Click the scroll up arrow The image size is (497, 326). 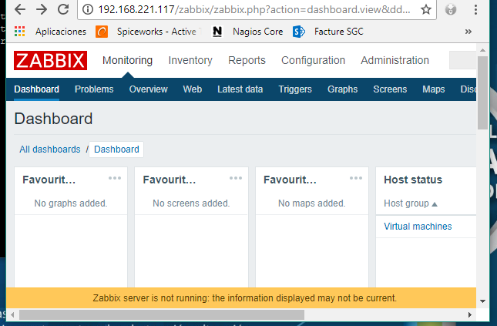[482, 50]
